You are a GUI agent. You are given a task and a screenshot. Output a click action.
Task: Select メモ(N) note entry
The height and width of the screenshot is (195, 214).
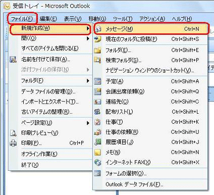(x=150, y=152)
